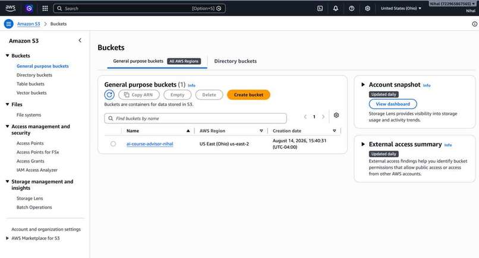Open Info link next to Account snapshot
Viewport: 479px width, 258px height.
(427, 85)
